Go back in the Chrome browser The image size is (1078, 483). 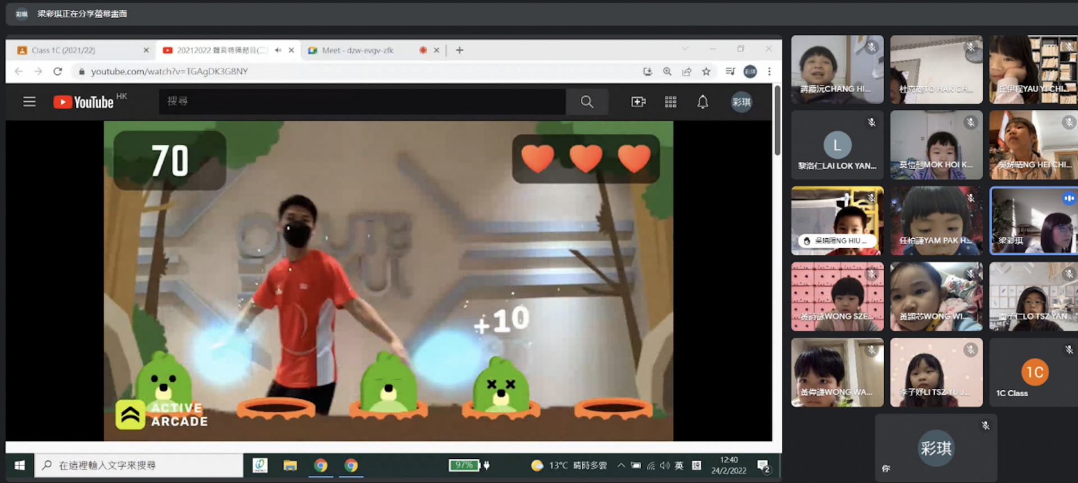[x=19, y=71]
